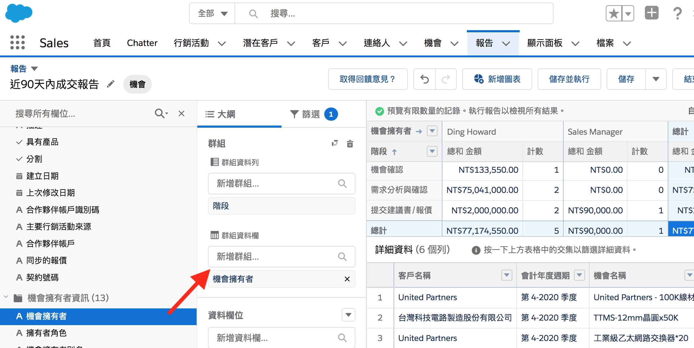Click the sort arrow next to 階段 header
This screenshot has width=694, height=348.
click(x=394, y=152)
